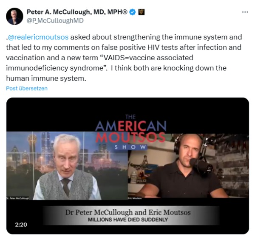Click the American Moutsos Show logo in video
Screen dimensions: 255x239
click(130, 132)
